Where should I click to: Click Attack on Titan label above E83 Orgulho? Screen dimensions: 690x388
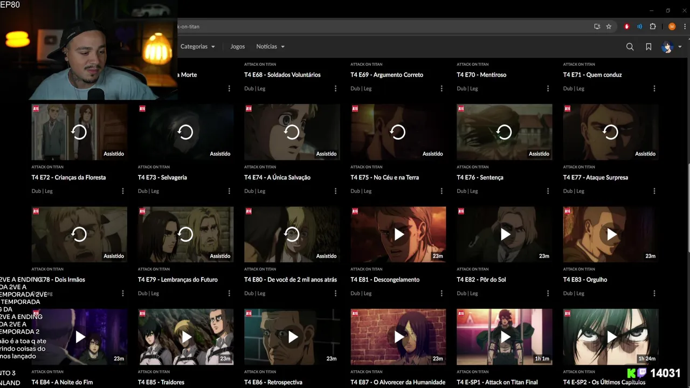click(579, 269)
